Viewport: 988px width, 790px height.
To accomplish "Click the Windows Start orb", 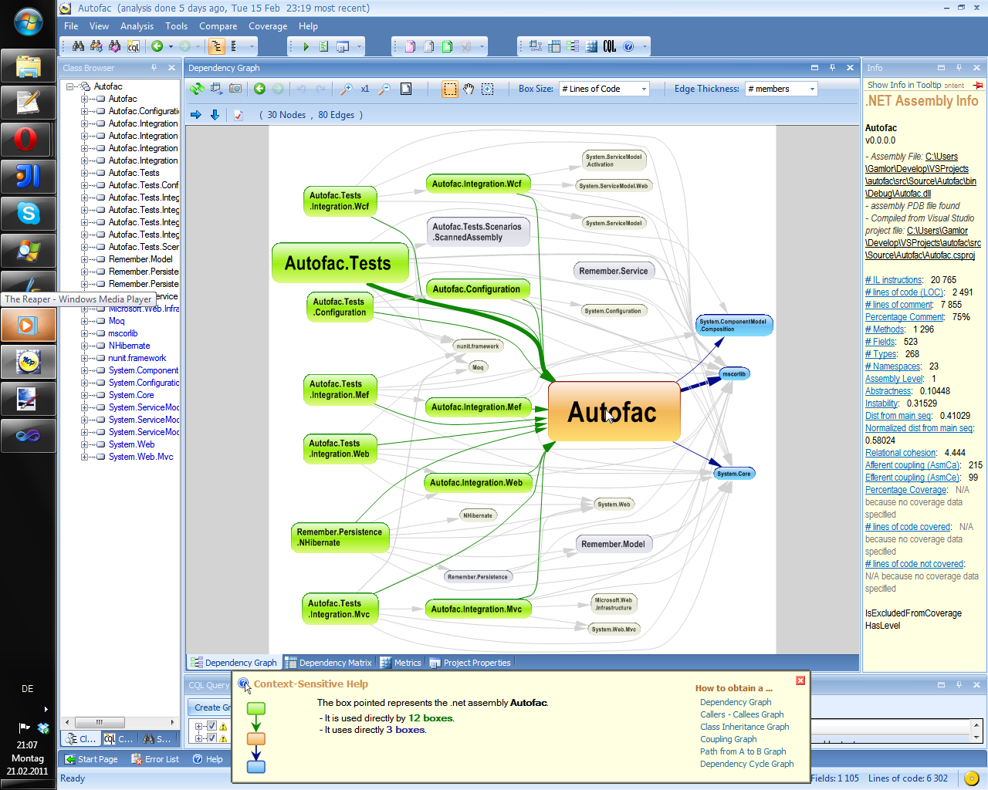I will coord(29,22).
